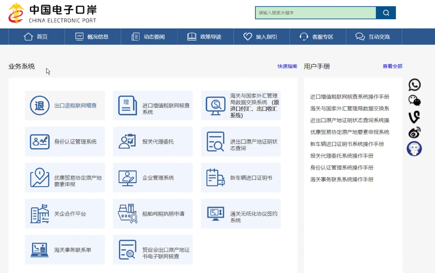The image size is (435, 273).
Task: Open the 快速指南 link
Action: [x=287, y=66]
